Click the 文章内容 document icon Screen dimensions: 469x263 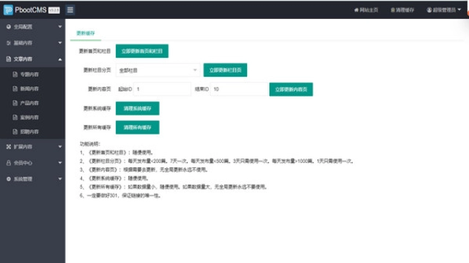(x=8, y=59)
